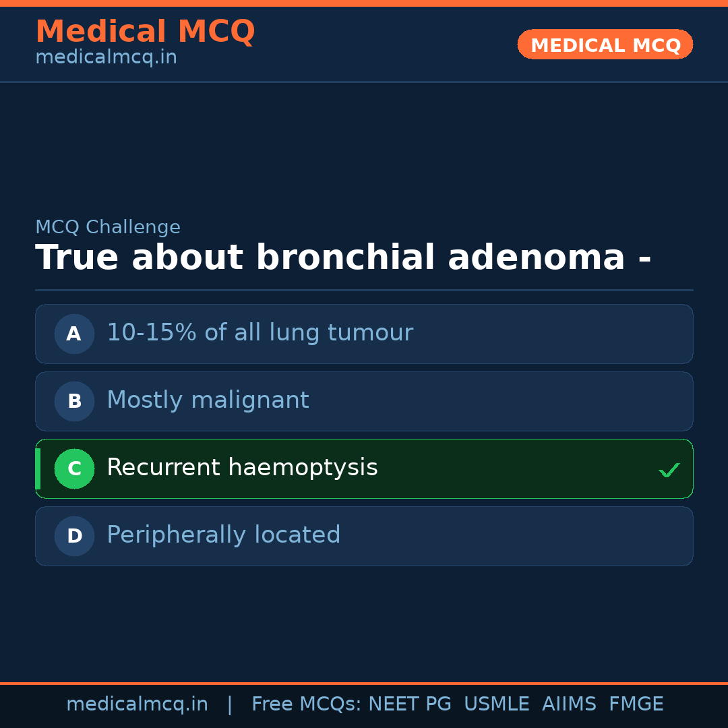Open the 'Medical MCQ' header title

click(145, 32)
